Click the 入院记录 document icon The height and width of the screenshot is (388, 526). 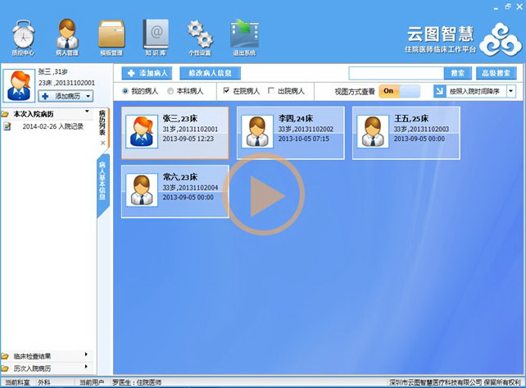click(x=7, y=126)
